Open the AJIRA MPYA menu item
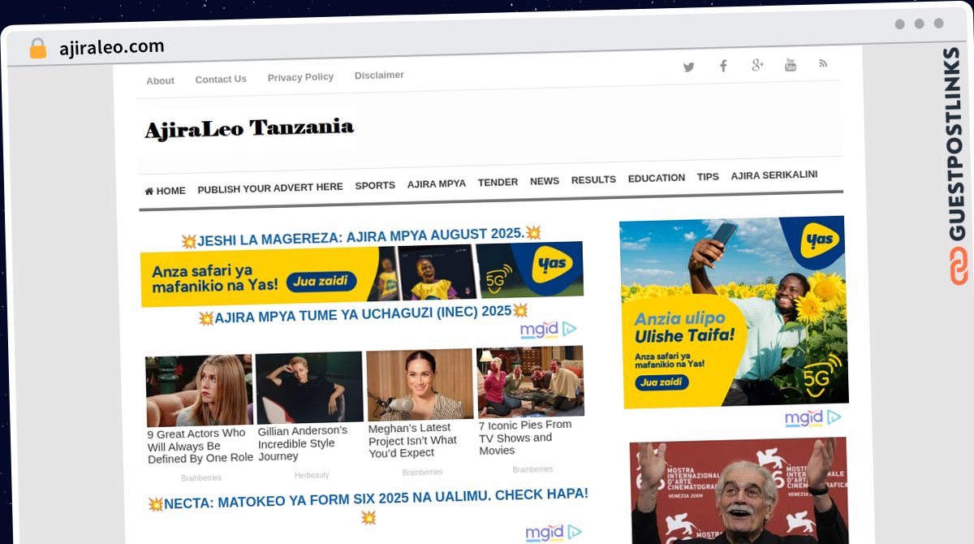974x544 pixels. (437, 183)
